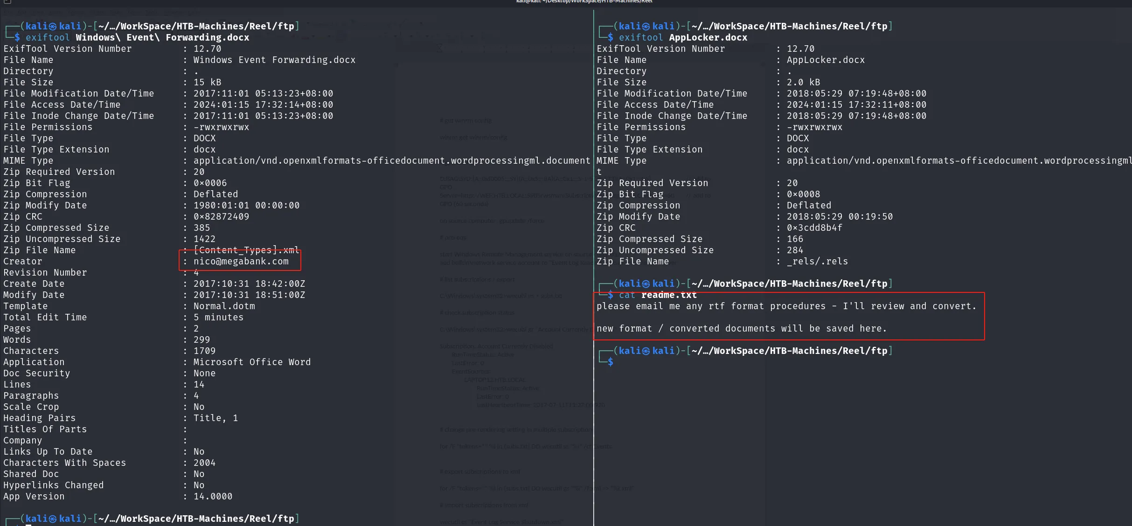Click the Kali skull symbol in left pane's first prompt
1132x526 pixels.
53,27
